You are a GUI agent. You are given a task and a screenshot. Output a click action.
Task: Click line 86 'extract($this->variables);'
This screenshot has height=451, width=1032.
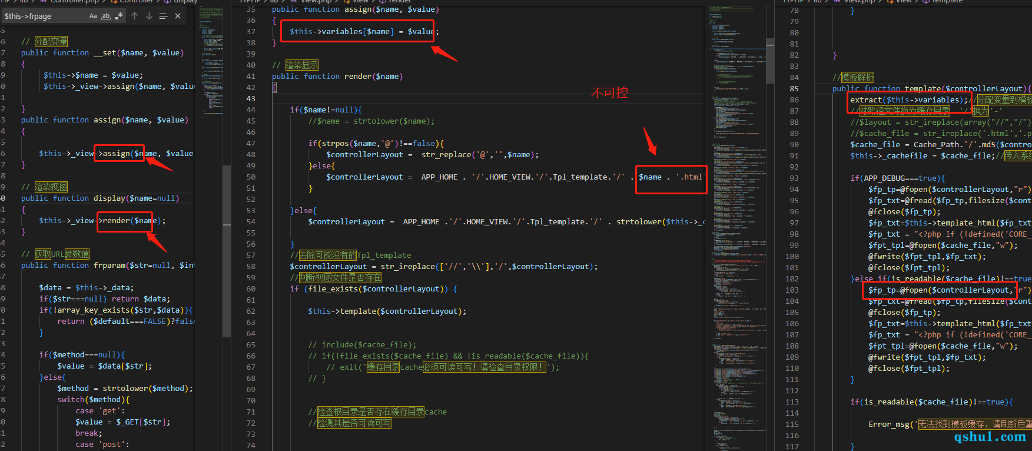click(910, 100)
